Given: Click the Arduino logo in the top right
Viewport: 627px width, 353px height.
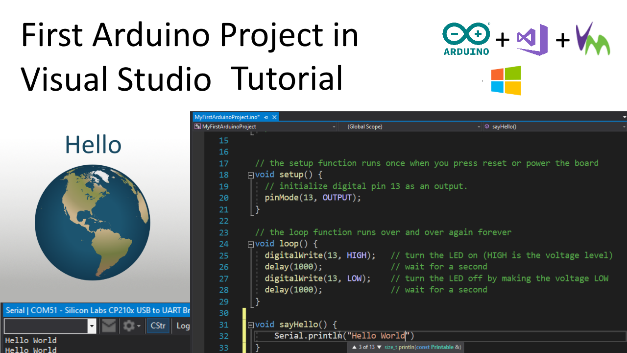Looking at the screenshot, I should 465,39.
